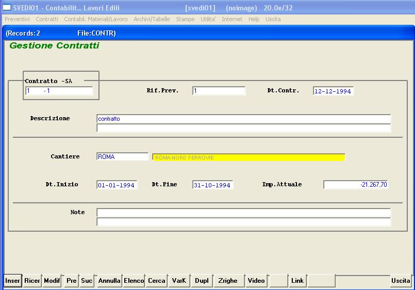415x290 pixels.
Task: Open the Stampe menu
Action: click(x=185, y=19)
